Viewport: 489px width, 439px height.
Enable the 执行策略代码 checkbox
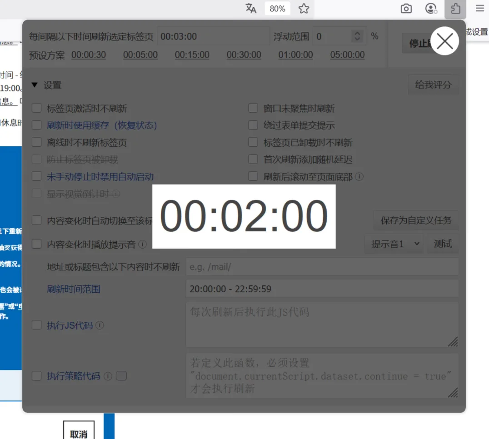pyautogui.click(x=36, y=376)
